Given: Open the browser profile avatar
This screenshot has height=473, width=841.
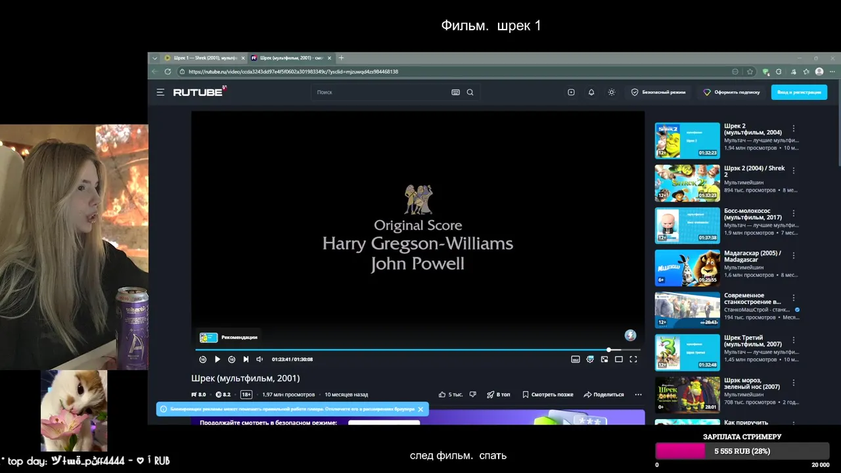Looking at the screenshot, I should click(x=819, y=72).
